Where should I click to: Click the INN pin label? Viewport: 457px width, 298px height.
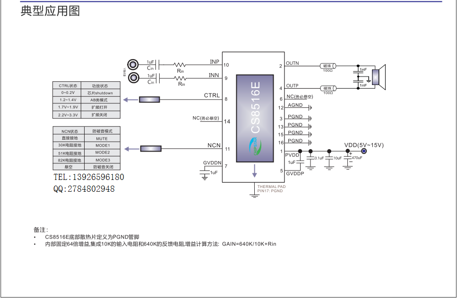point(214,75)
